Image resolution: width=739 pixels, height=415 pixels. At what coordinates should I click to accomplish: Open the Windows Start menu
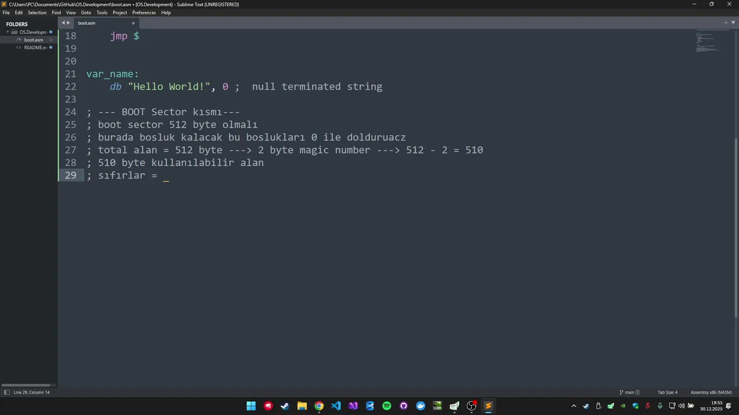pos(251,406)
